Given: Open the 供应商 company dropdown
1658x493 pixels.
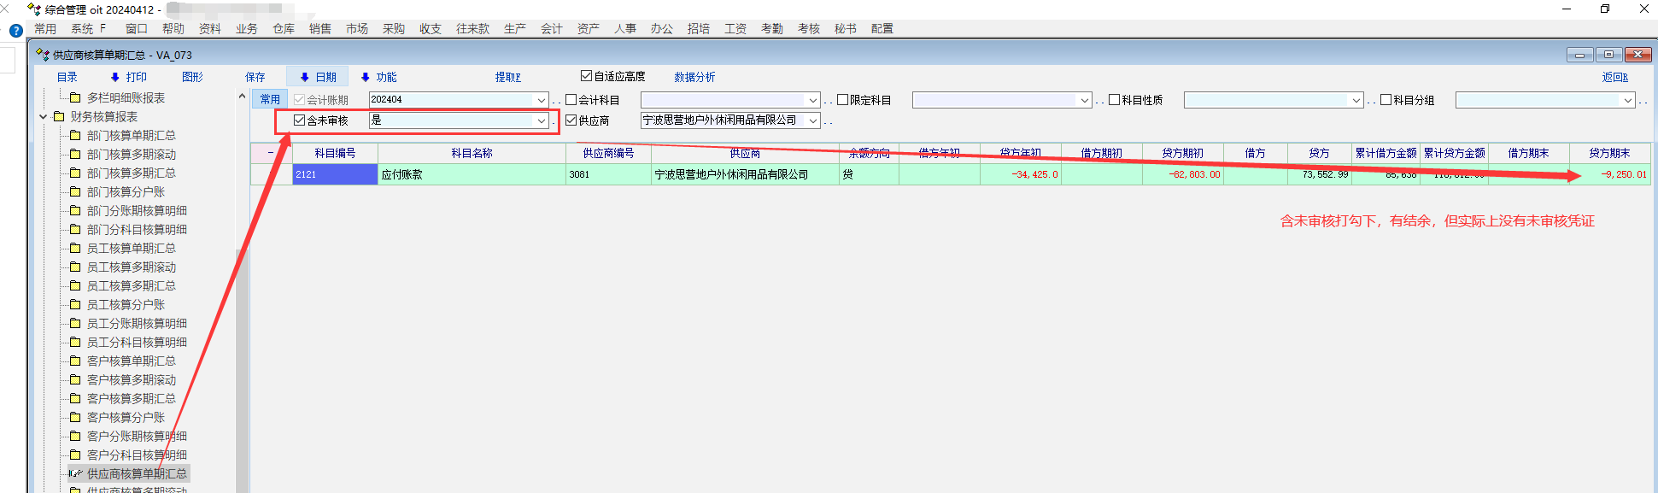Looking at the screenshot, I should (x=812, y=120).
